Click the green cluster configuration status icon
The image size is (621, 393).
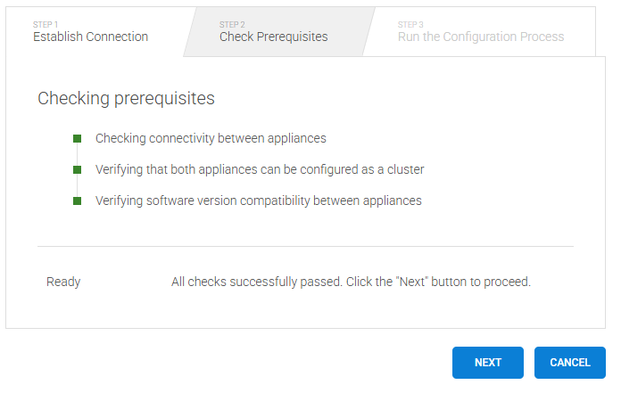click(x=78, y=169)
